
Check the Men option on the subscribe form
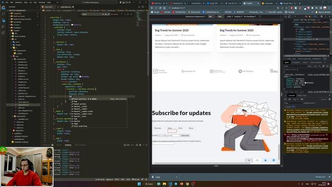click(x=170, y=128)
